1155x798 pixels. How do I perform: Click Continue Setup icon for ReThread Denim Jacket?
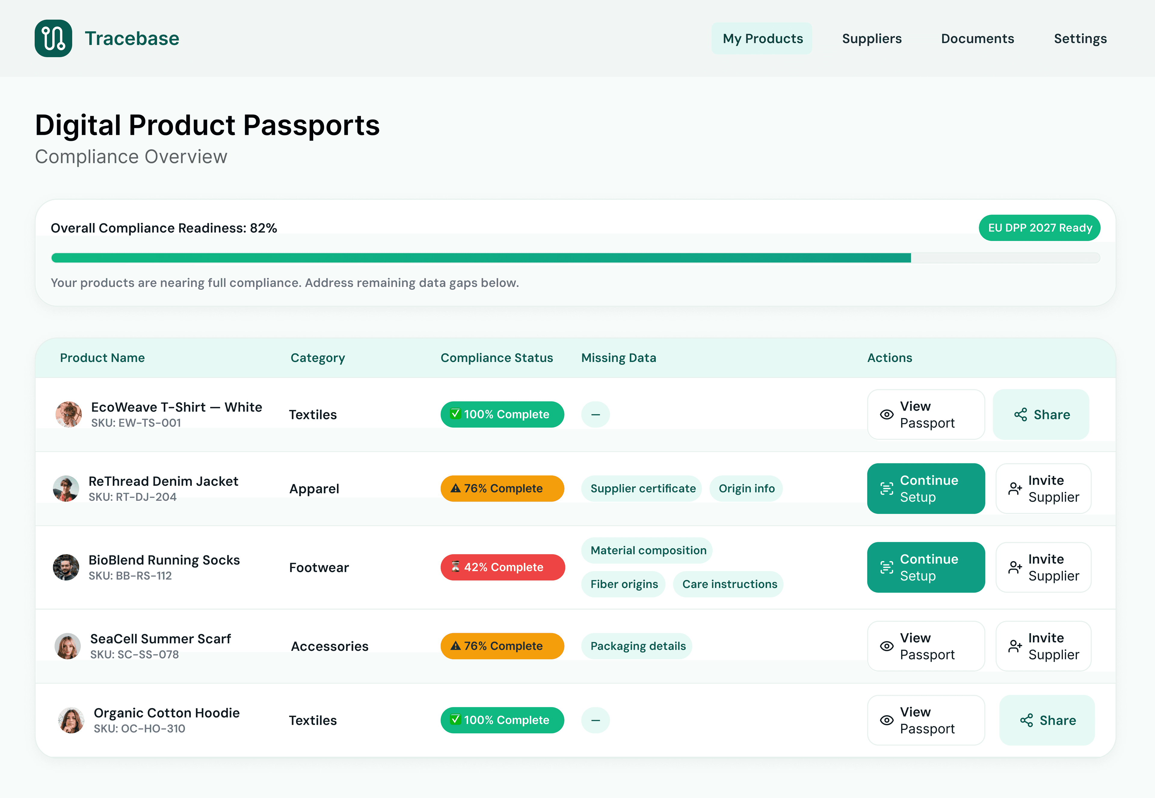pyautogui.click(x=887, y=488)
